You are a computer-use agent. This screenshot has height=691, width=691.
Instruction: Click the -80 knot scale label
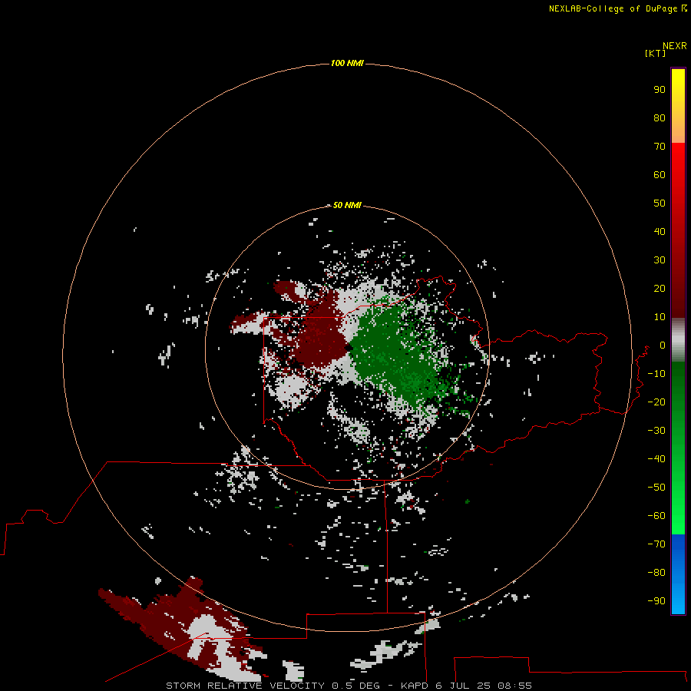click(656, 573)
